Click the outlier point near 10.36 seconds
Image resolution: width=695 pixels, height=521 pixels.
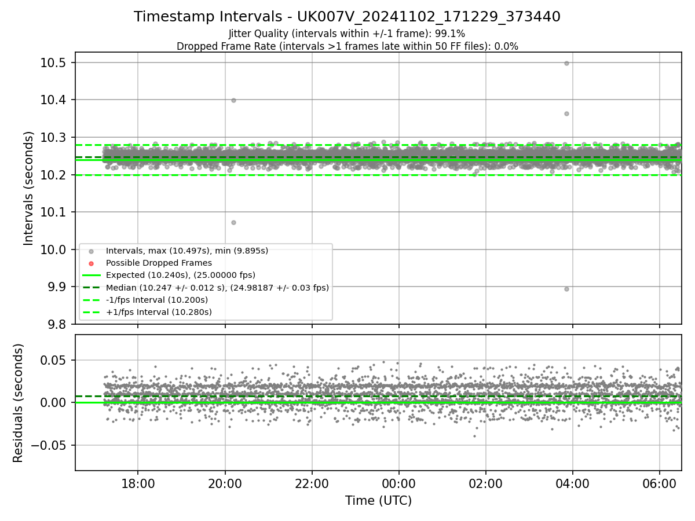click(566, 113)
